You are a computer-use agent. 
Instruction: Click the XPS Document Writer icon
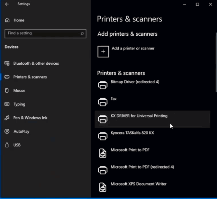click(103, 187)
